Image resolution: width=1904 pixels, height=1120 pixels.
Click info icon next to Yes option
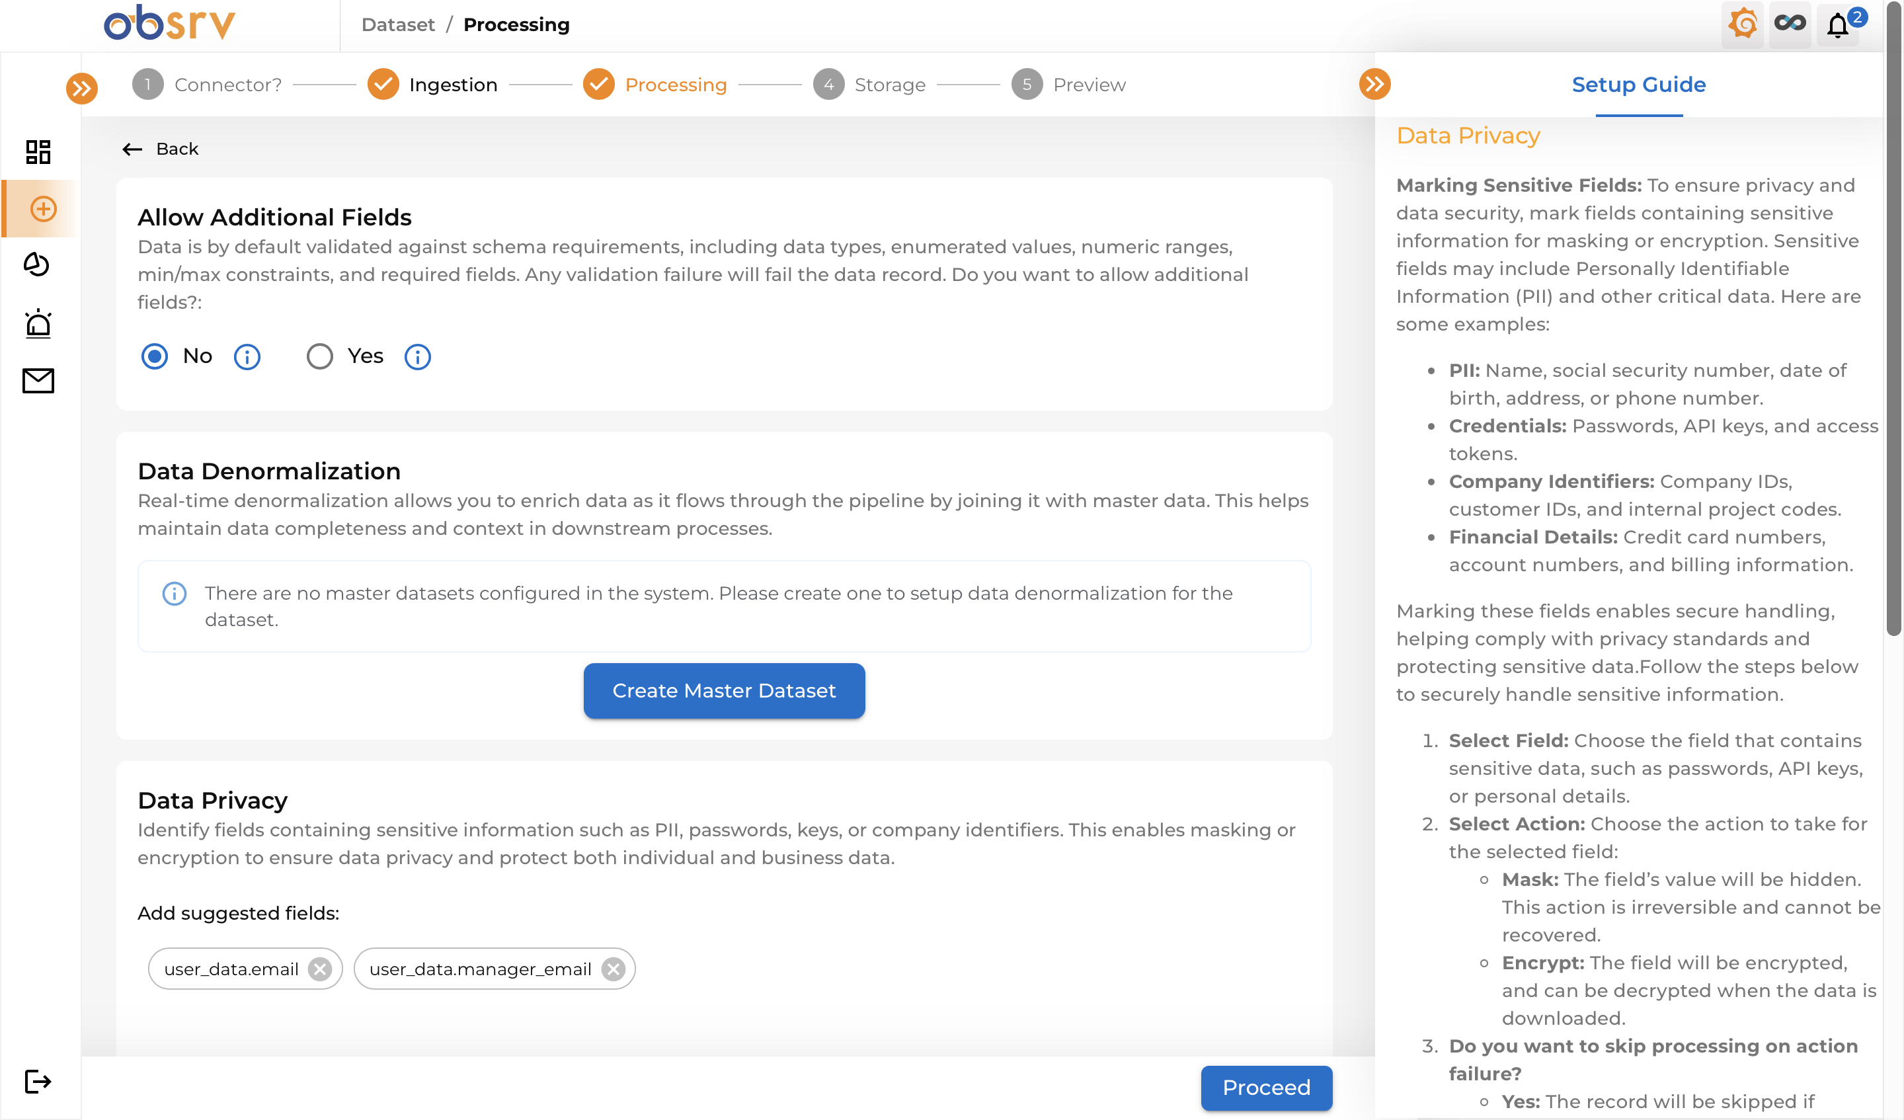[x=418, y=357]
